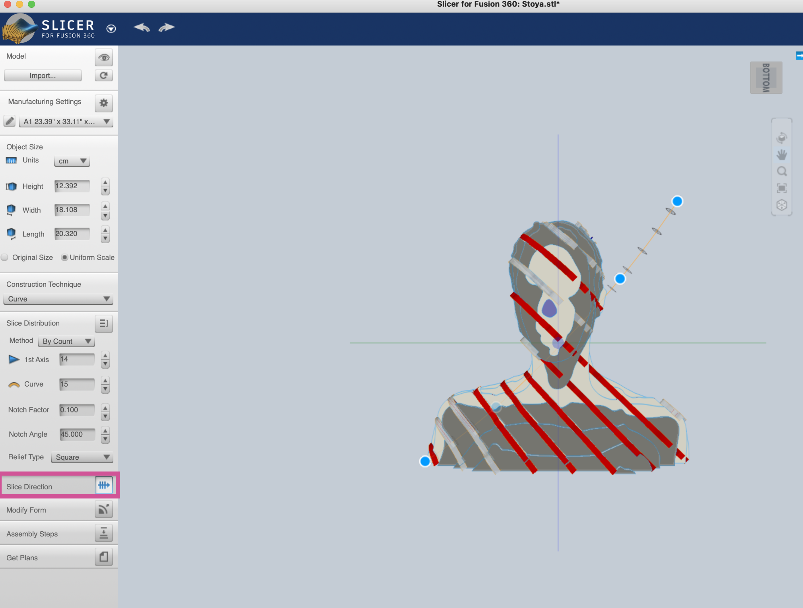Click the Length value field

pos(72,234)
